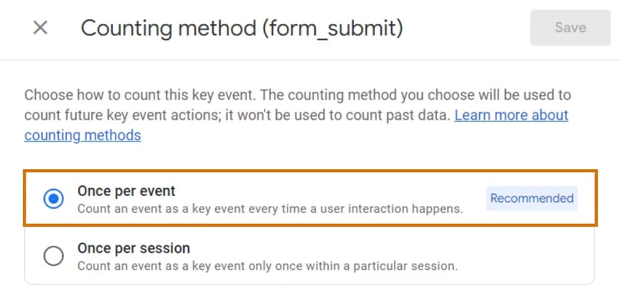Click the "Once per event" option label
The width and height of the screenshot is (619, 295).
(126, 191)
